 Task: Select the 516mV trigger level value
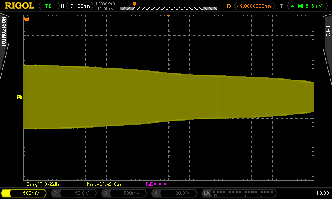pyautogui.click(x=314, y=6)
